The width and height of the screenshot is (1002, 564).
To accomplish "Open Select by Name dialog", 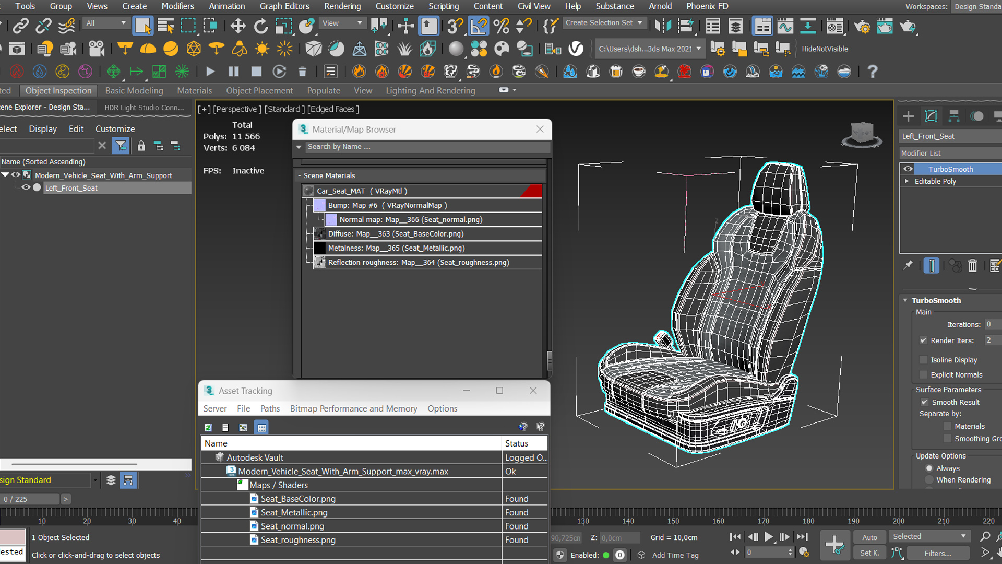I will (165, 26).
